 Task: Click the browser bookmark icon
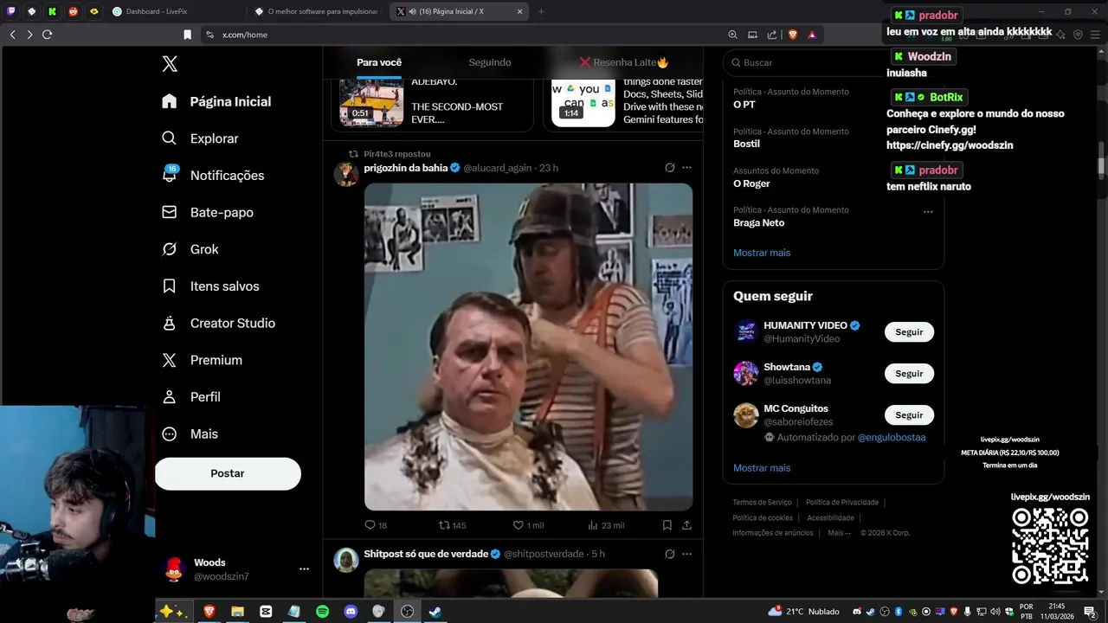click(187, 35)
